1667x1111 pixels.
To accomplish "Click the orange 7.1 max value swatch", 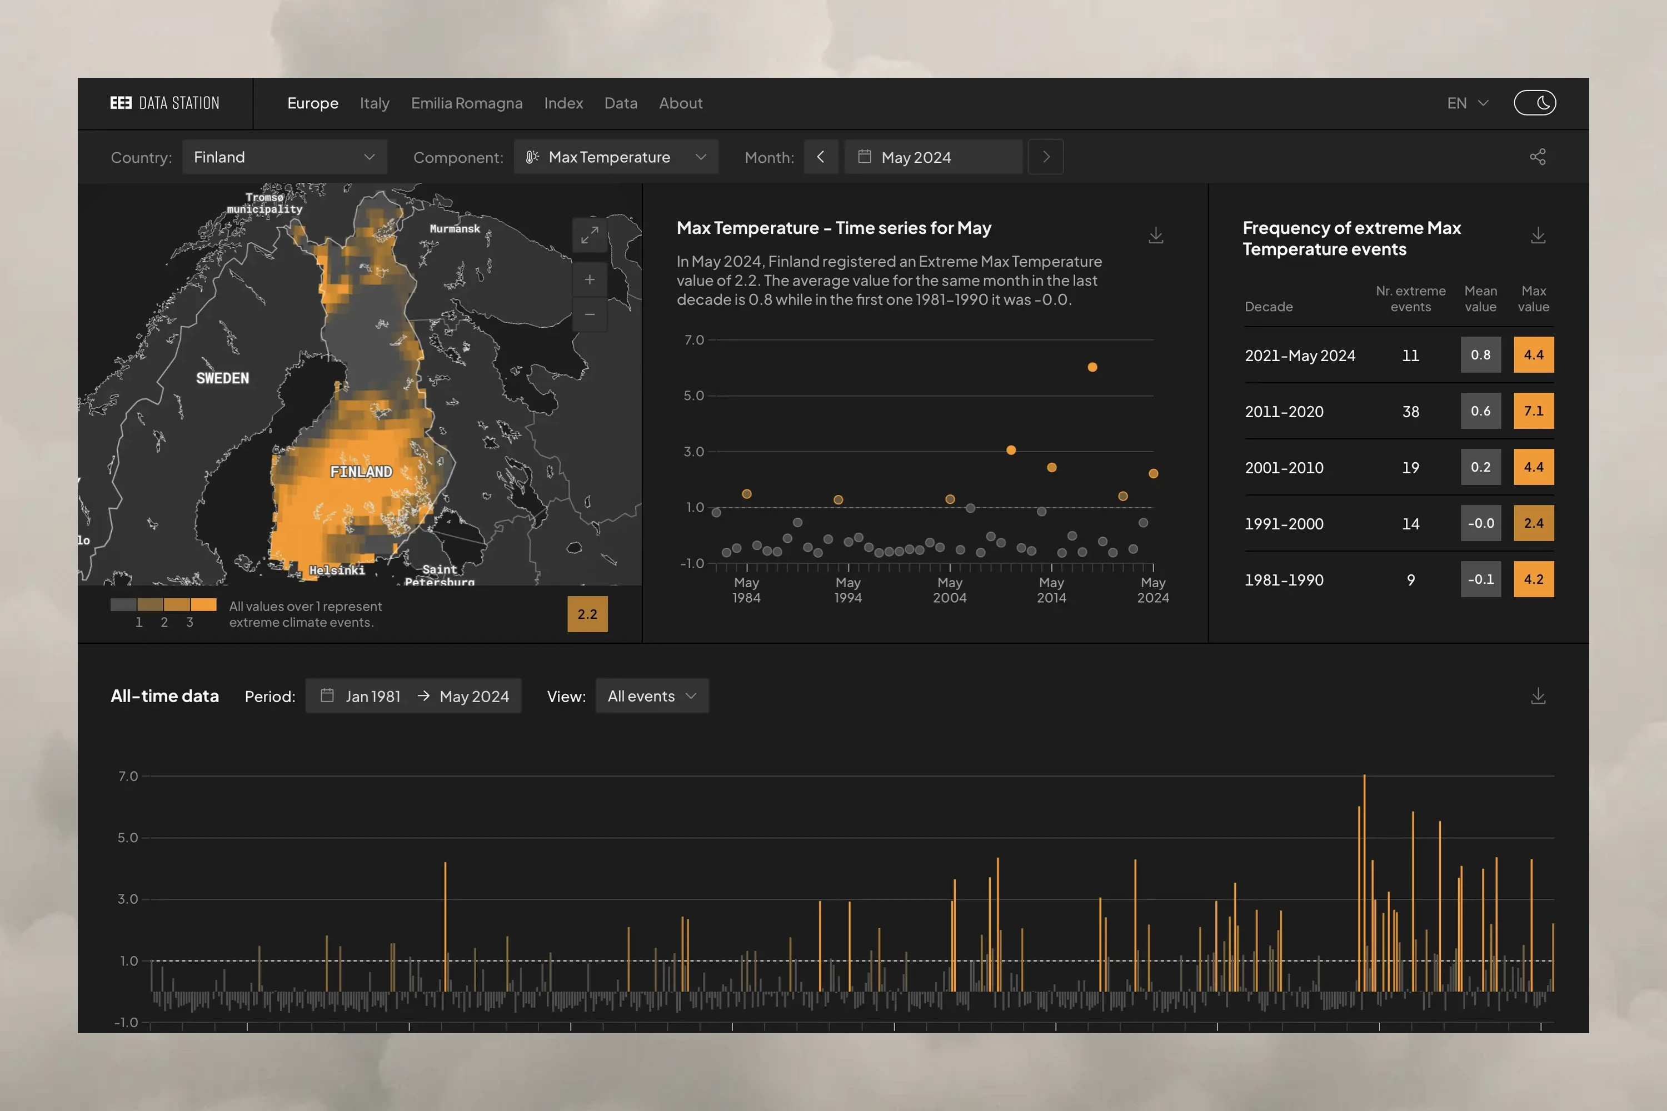I will coord(1533,411).
